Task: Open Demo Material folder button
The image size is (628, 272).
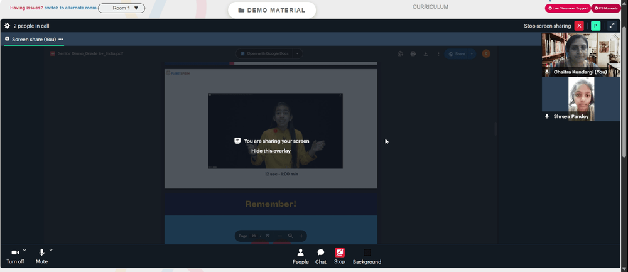Action: [272, 10]
